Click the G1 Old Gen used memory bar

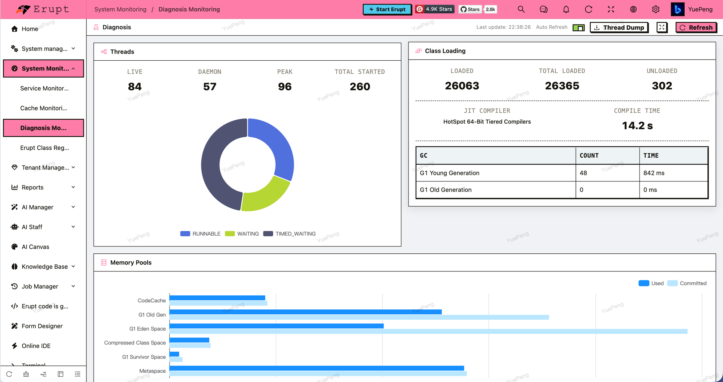tap(305, 312)
